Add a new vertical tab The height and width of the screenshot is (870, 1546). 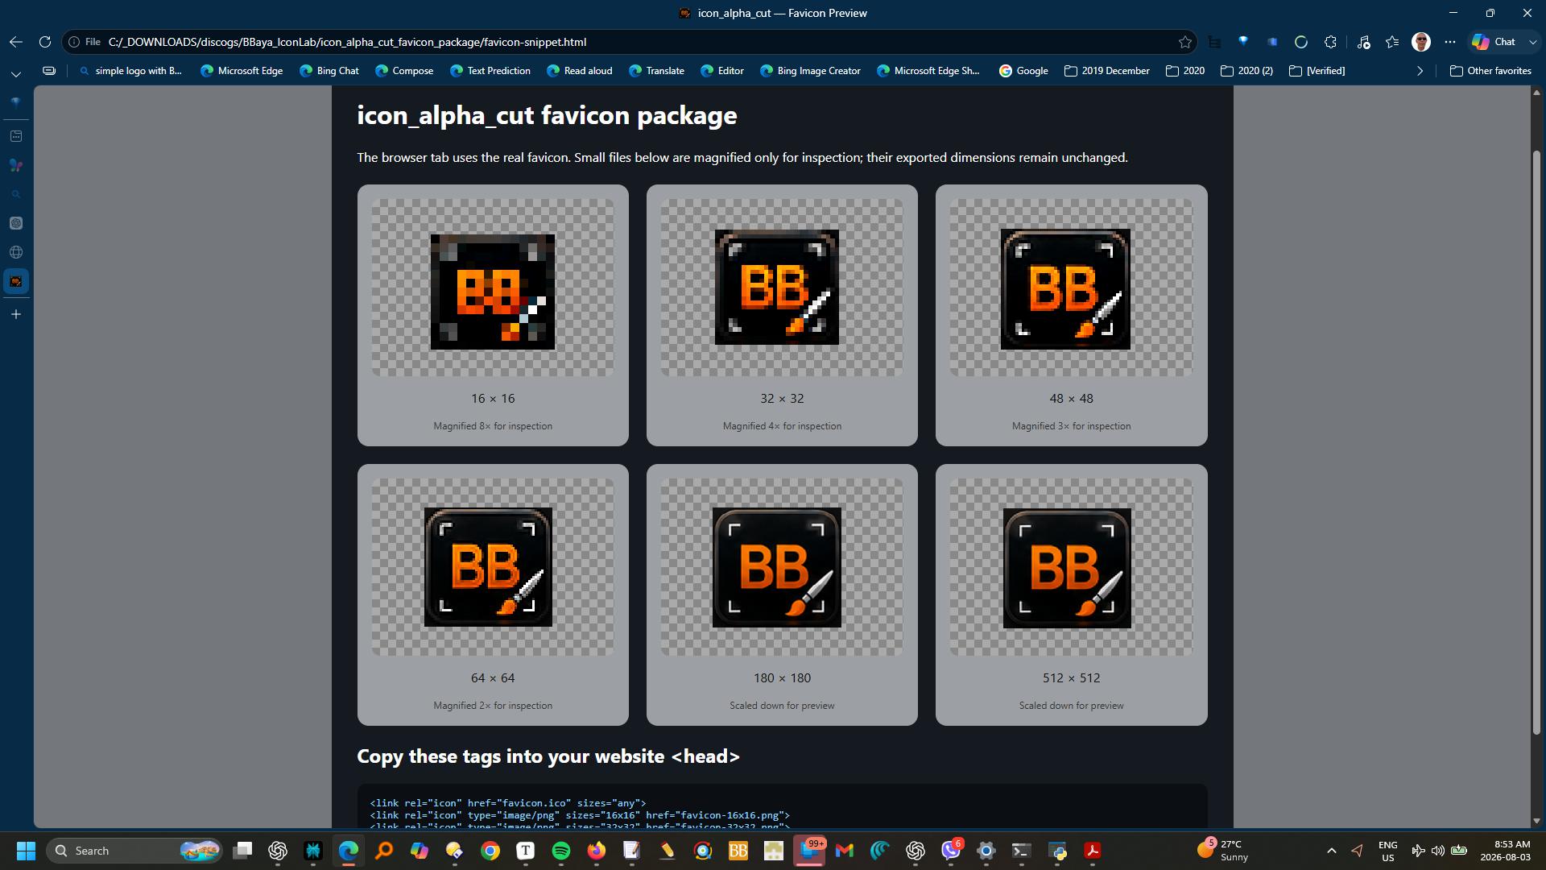pos(16,314)
